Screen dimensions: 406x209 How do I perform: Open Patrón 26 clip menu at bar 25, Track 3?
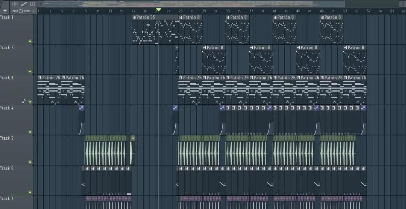181,78
